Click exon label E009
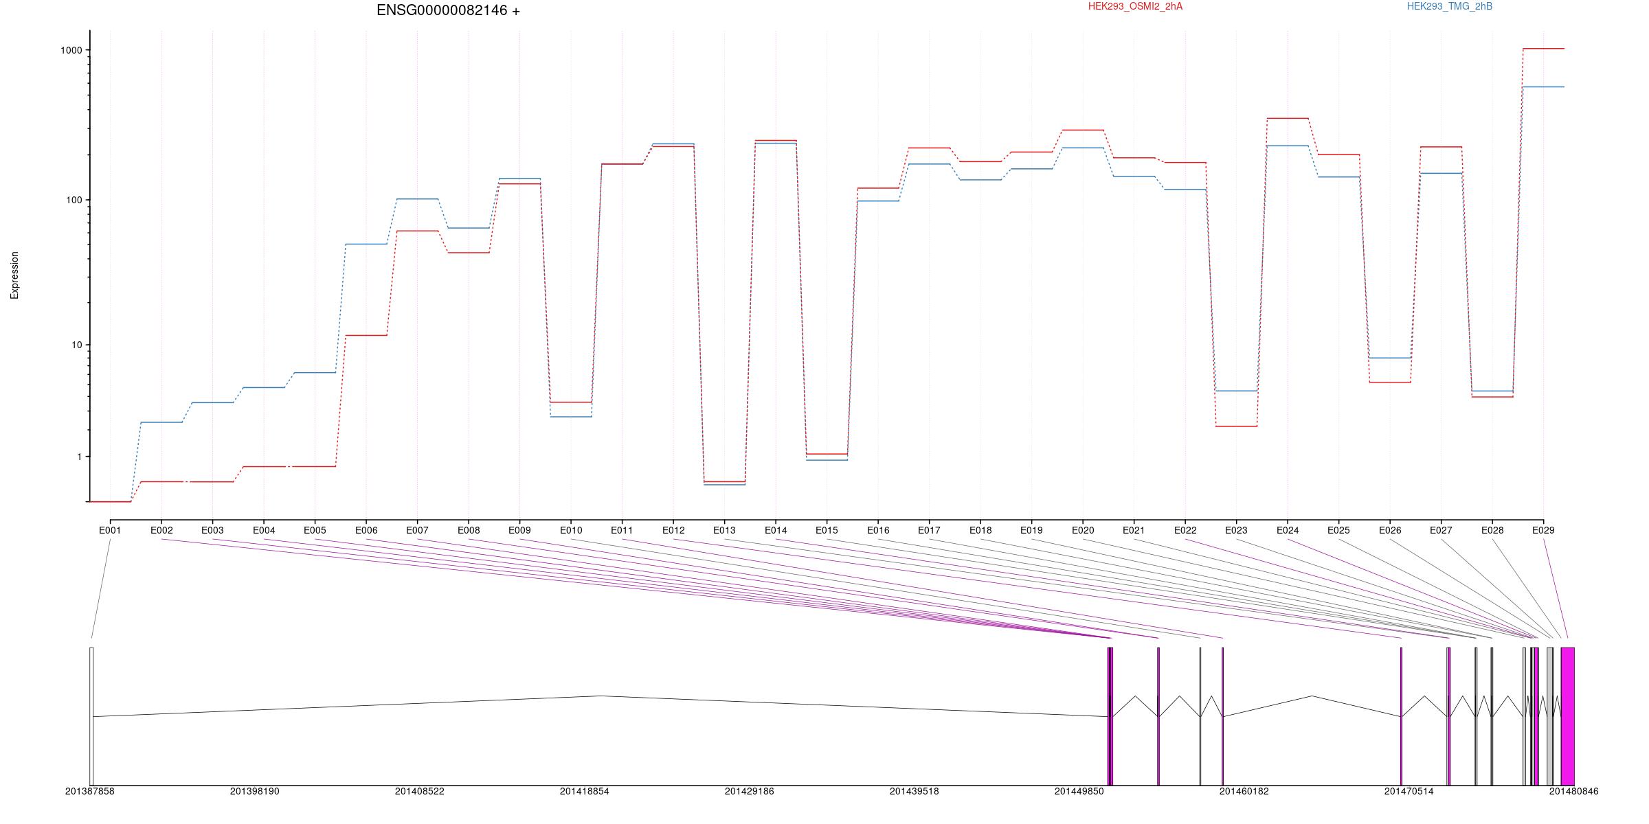The width and height of the screenshot is (1649, 824). click(519, 530)
